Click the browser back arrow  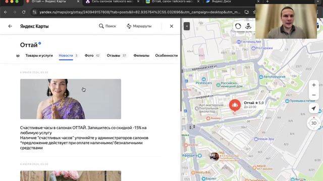6,12
